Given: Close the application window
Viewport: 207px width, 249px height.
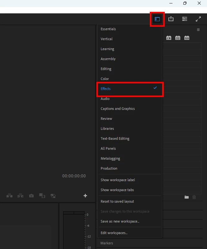Looking at the screenshot, I should 199,3.
